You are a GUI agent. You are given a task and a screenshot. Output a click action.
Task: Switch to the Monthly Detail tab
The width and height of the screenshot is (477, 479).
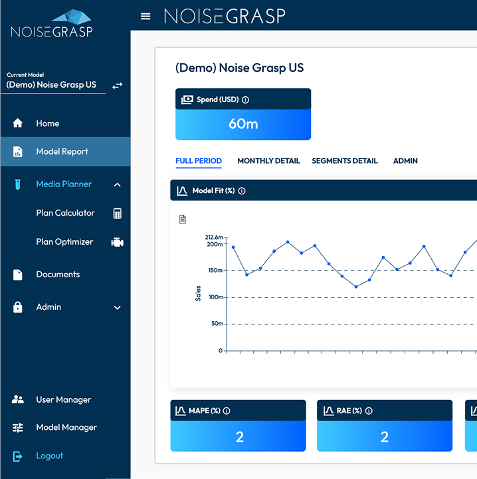point(268,161)
